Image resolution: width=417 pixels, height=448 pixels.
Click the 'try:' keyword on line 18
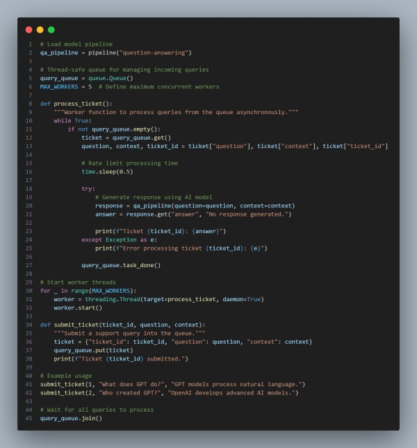click(88, 189)
